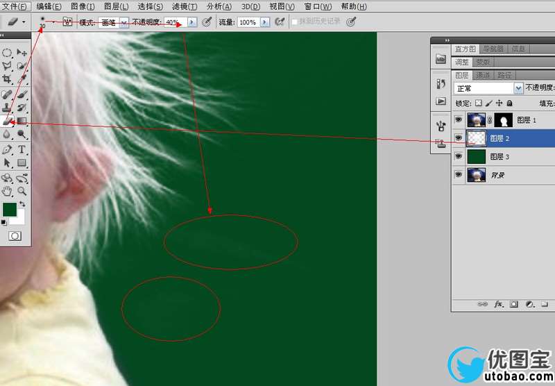Select the 3D Rotate tool
This screenshot has width=555, height=386.
click(7, 178)
